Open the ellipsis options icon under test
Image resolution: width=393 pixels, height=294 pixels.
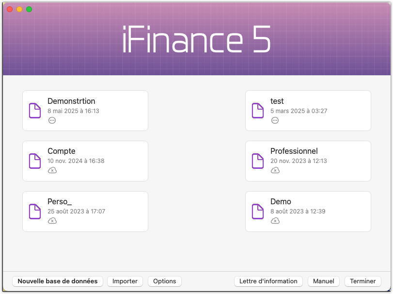pos(275,120)
